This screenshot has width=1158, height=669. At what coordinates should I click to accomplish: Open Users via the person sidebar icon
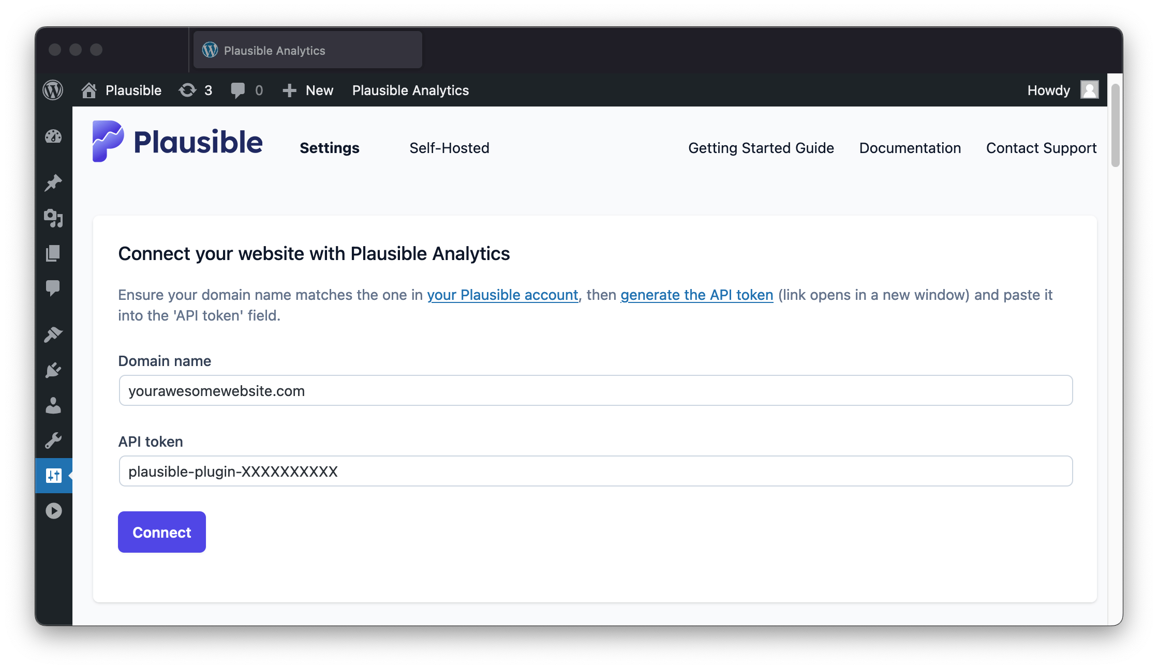click(53, 405)
